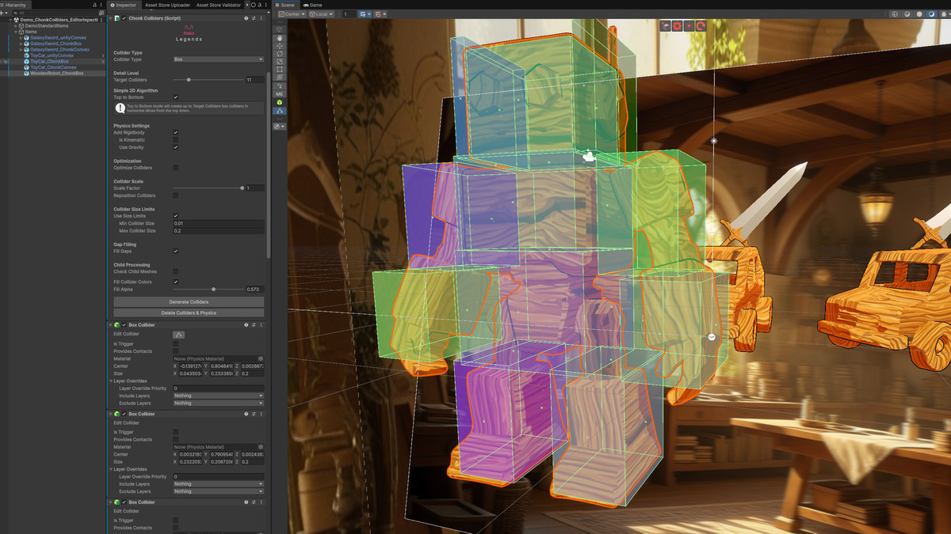Image resolution: width=951 pixels, height=534 pixels.
Task: Select the Hand view tool
Action: click(x=279, y=36)
